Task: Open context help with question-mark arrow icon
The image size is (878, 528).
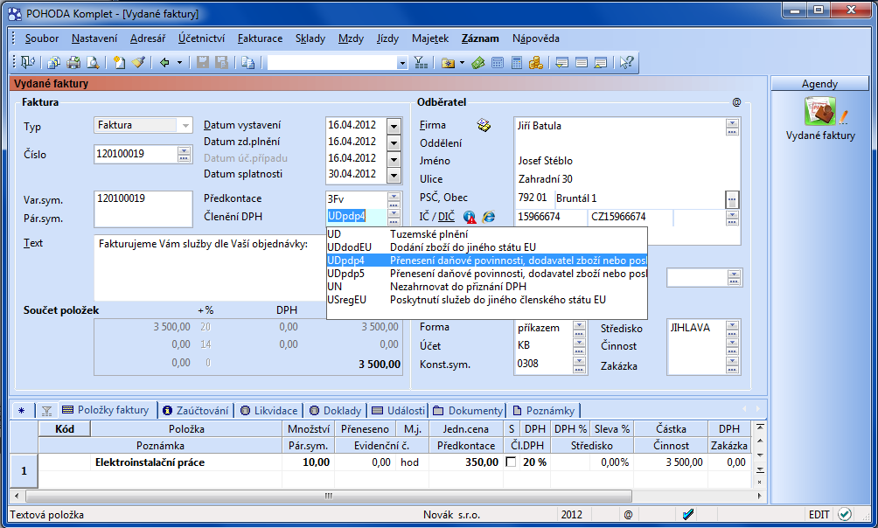Action: pyautogui.click(x=626, y=62)
